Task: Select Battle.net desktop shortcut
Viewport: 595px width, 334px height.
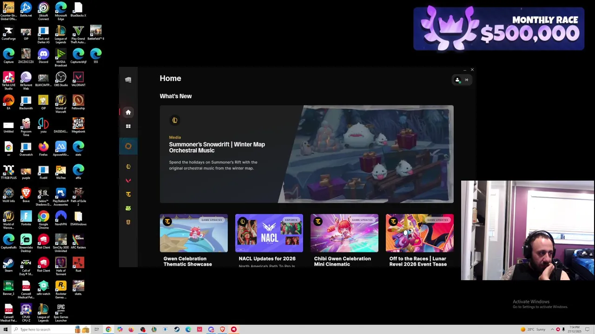Action: click(26, 10)
